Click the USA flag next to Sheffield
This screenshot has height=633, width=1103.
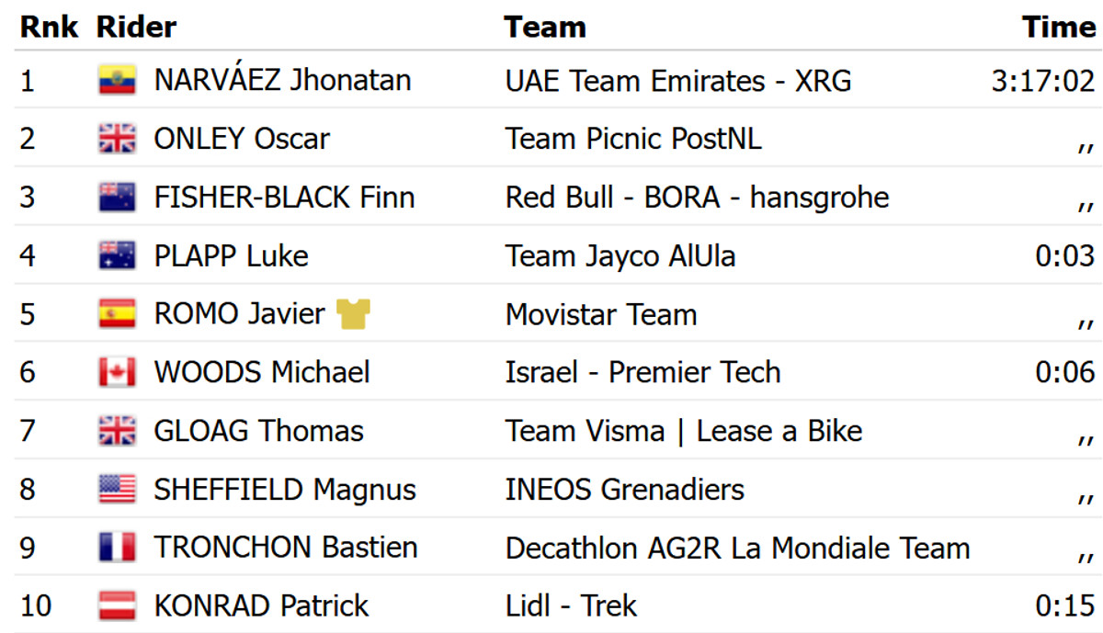click(x=117, y=490)
